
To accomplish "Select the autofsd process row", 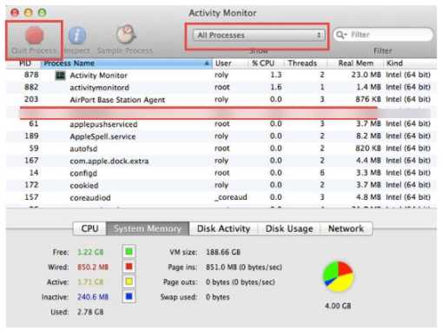I will point(221,149).
